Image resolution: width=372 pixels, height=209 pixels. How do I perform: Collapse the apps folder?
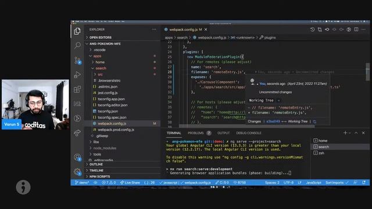coord(123,56)
